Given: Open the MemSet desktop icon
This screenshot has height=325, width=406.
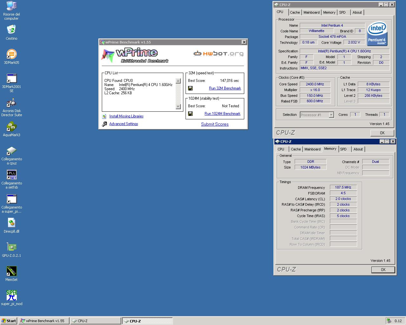Looking at the screenshot, I should (x=11, y=273).
